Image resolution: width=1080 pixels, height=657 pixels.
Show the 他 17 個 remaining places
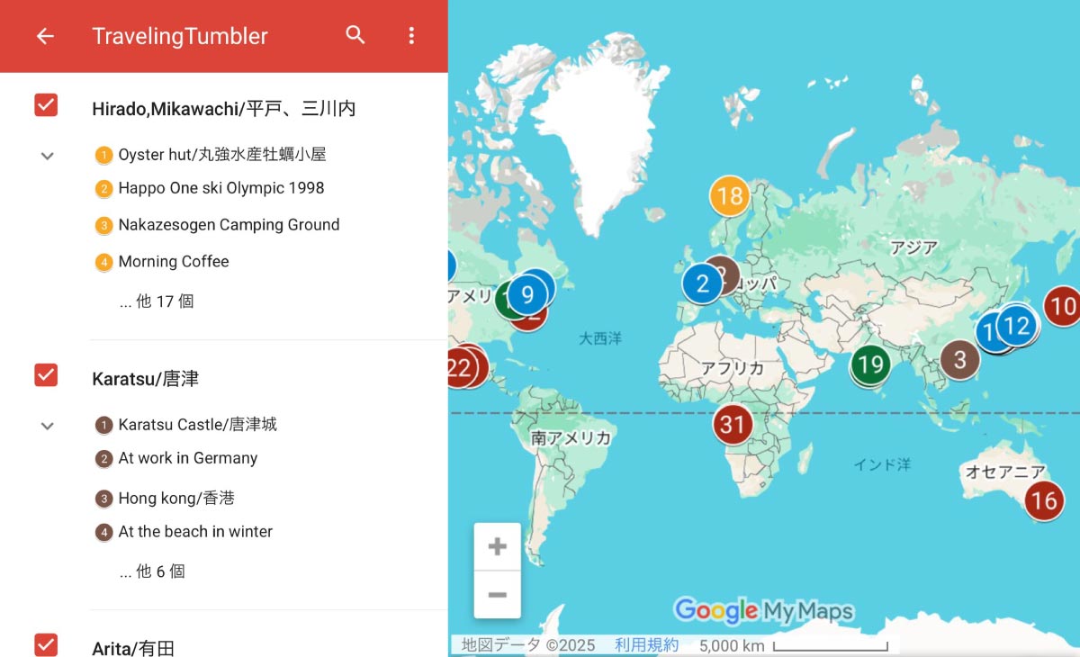pos(157,301)
